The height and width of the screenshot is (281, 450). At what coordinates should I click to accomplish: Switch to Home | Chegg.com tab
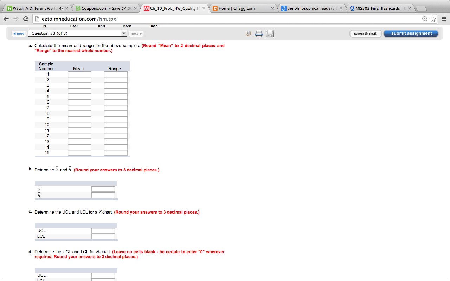[243, 8]
